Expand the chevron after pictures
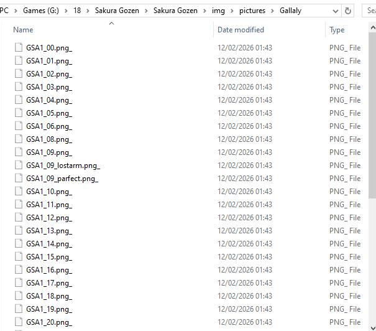The image size is (376, 331). 272,11
